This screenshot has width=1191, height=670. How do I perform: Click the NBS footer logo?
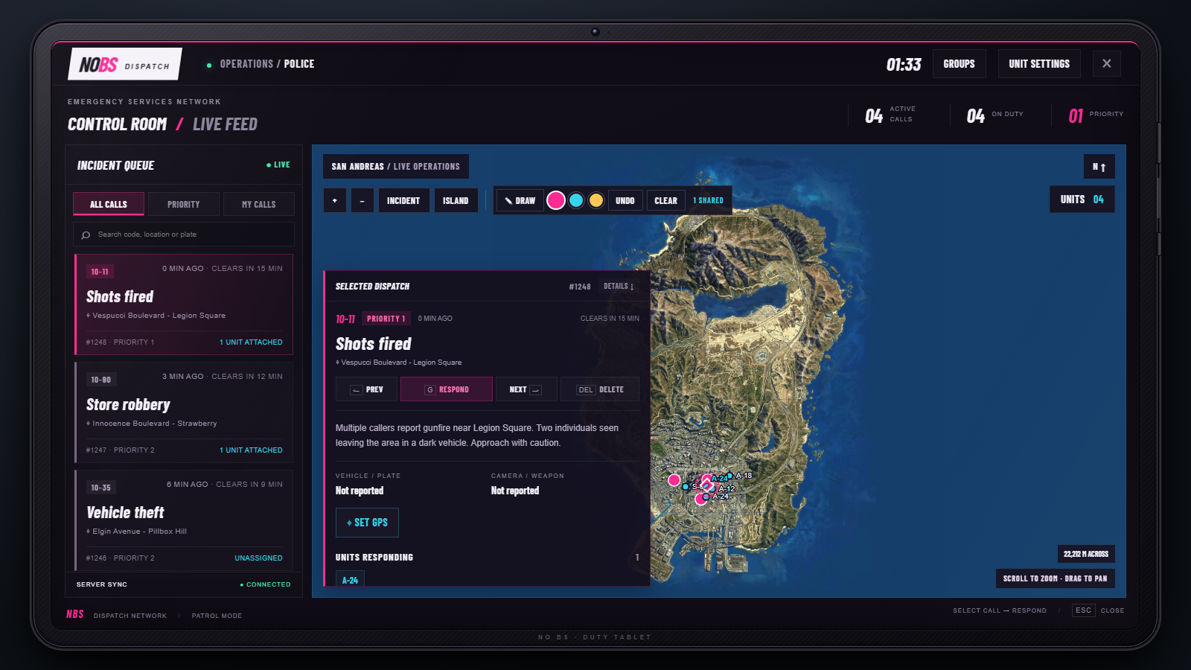(x=75, y=614)
